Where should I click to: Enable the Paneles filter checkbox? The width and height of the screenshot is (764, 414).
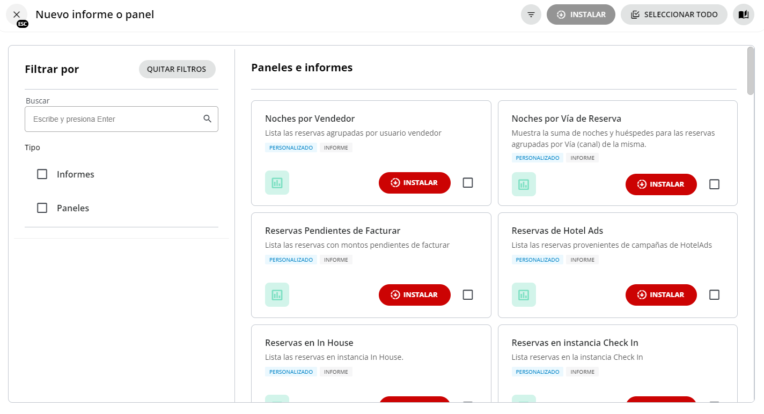42,208
